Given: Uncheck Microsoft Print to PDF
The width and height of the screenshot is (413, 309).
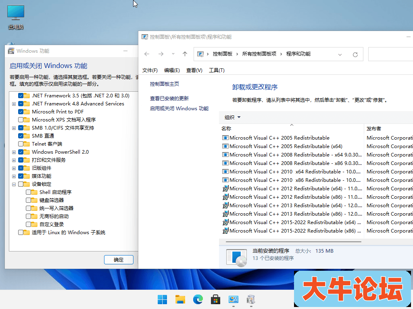Looking at the screenshot, I should (21, 112).
